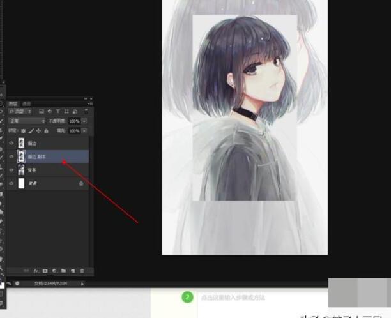Close the Layers panel with X icon
This screenshot has height=318, width=391.
pyautogui.click(x=91, y=99)
